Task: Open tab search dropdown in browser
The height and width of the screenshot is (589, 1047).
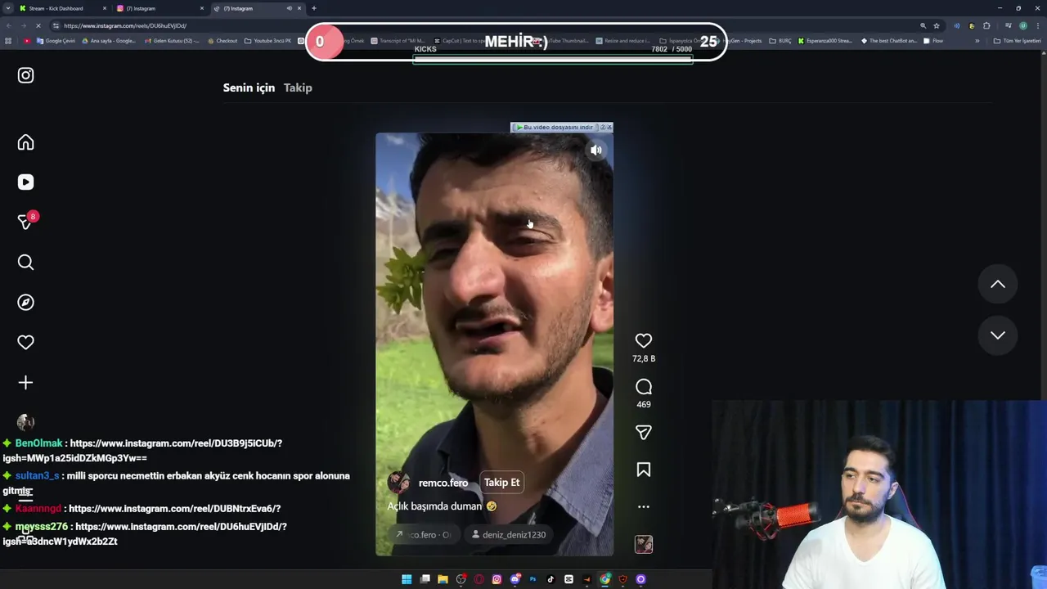Action: click(x=8, y=8)
